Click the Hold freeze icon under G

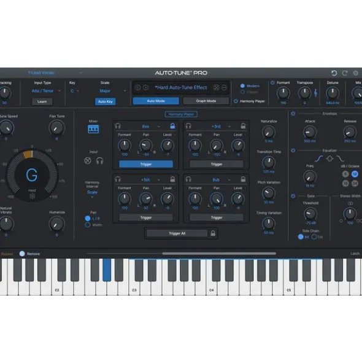click(32, 196)
